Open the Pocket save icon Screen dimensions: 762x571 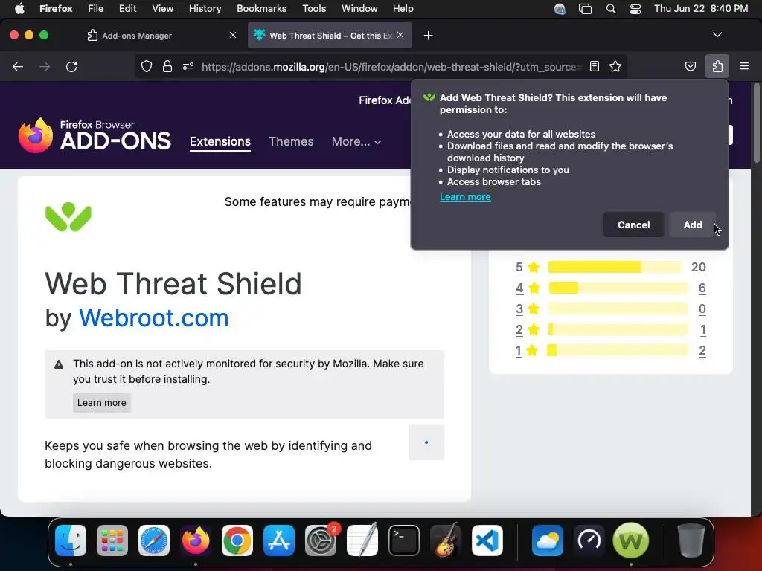tap(690, 66)
